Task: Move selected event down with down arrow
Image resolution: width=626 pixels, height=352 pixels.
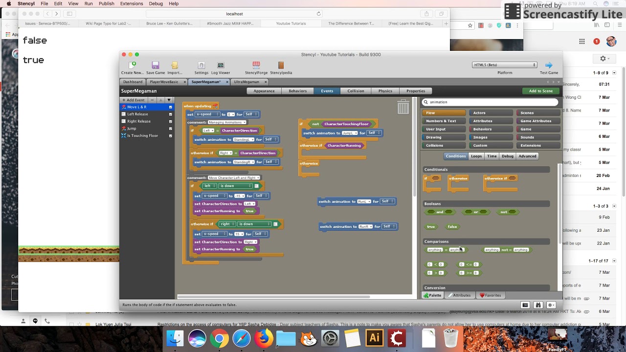Action: pyautogui.click(x=169, y=100)
